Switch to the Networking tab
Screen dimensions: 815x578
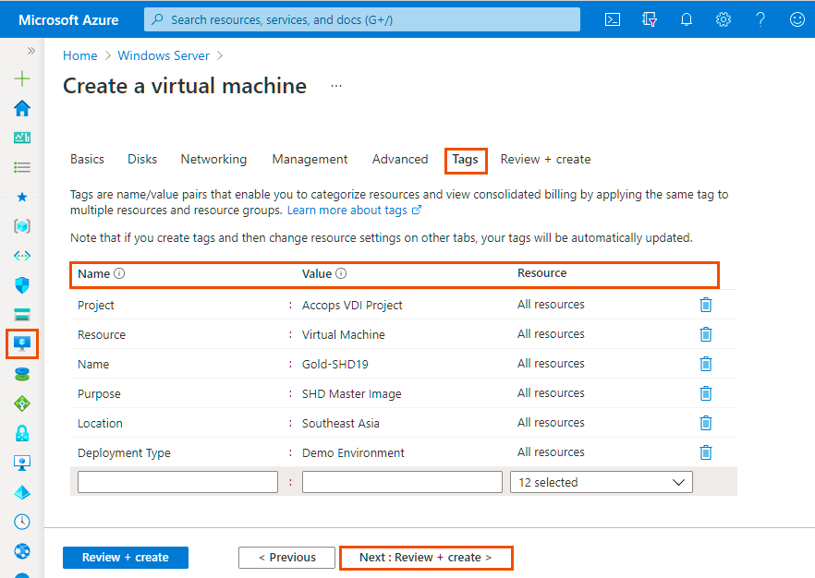pos(213,160)
